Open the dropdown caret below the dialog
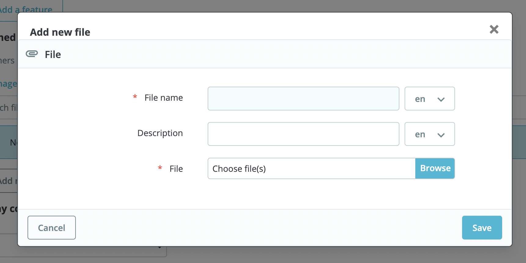The height and width of the screenshot is (263, 526). pos(160,247)
